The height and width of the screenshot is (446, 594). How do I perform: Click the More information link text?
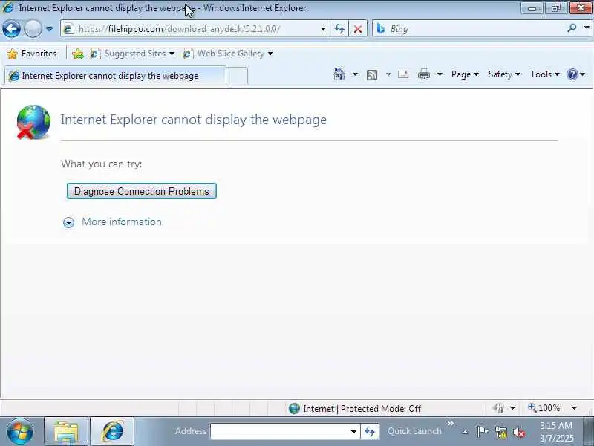122,222
